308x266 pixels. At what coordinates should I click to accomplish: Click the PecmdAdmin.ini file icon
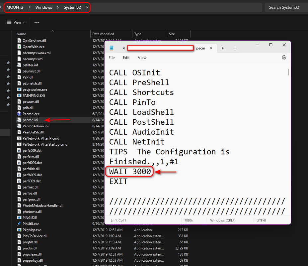click(19, 126)
